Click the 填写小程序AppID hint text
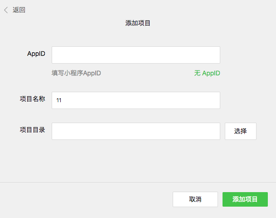Image resolution: width=276 pixels, height=218 pixels. (76, 73)
